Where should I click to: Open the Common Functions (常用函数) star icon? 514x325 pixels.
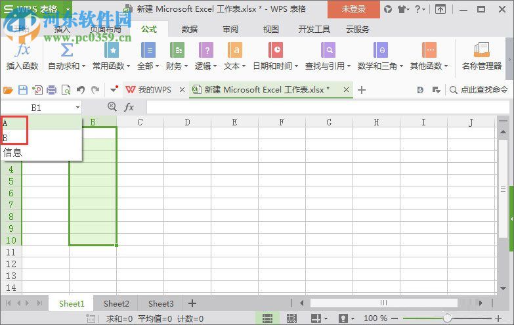pos(112,50)
